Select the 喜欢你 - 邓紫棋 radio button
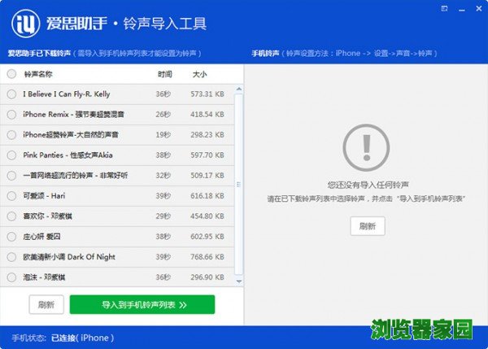 point(11,216)
